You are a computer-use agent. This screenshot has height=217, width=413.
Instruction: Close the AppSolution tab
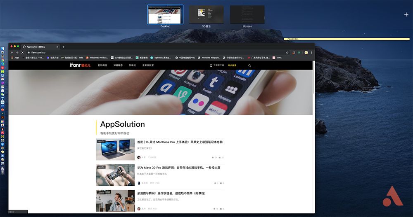[x=57, y=47]
